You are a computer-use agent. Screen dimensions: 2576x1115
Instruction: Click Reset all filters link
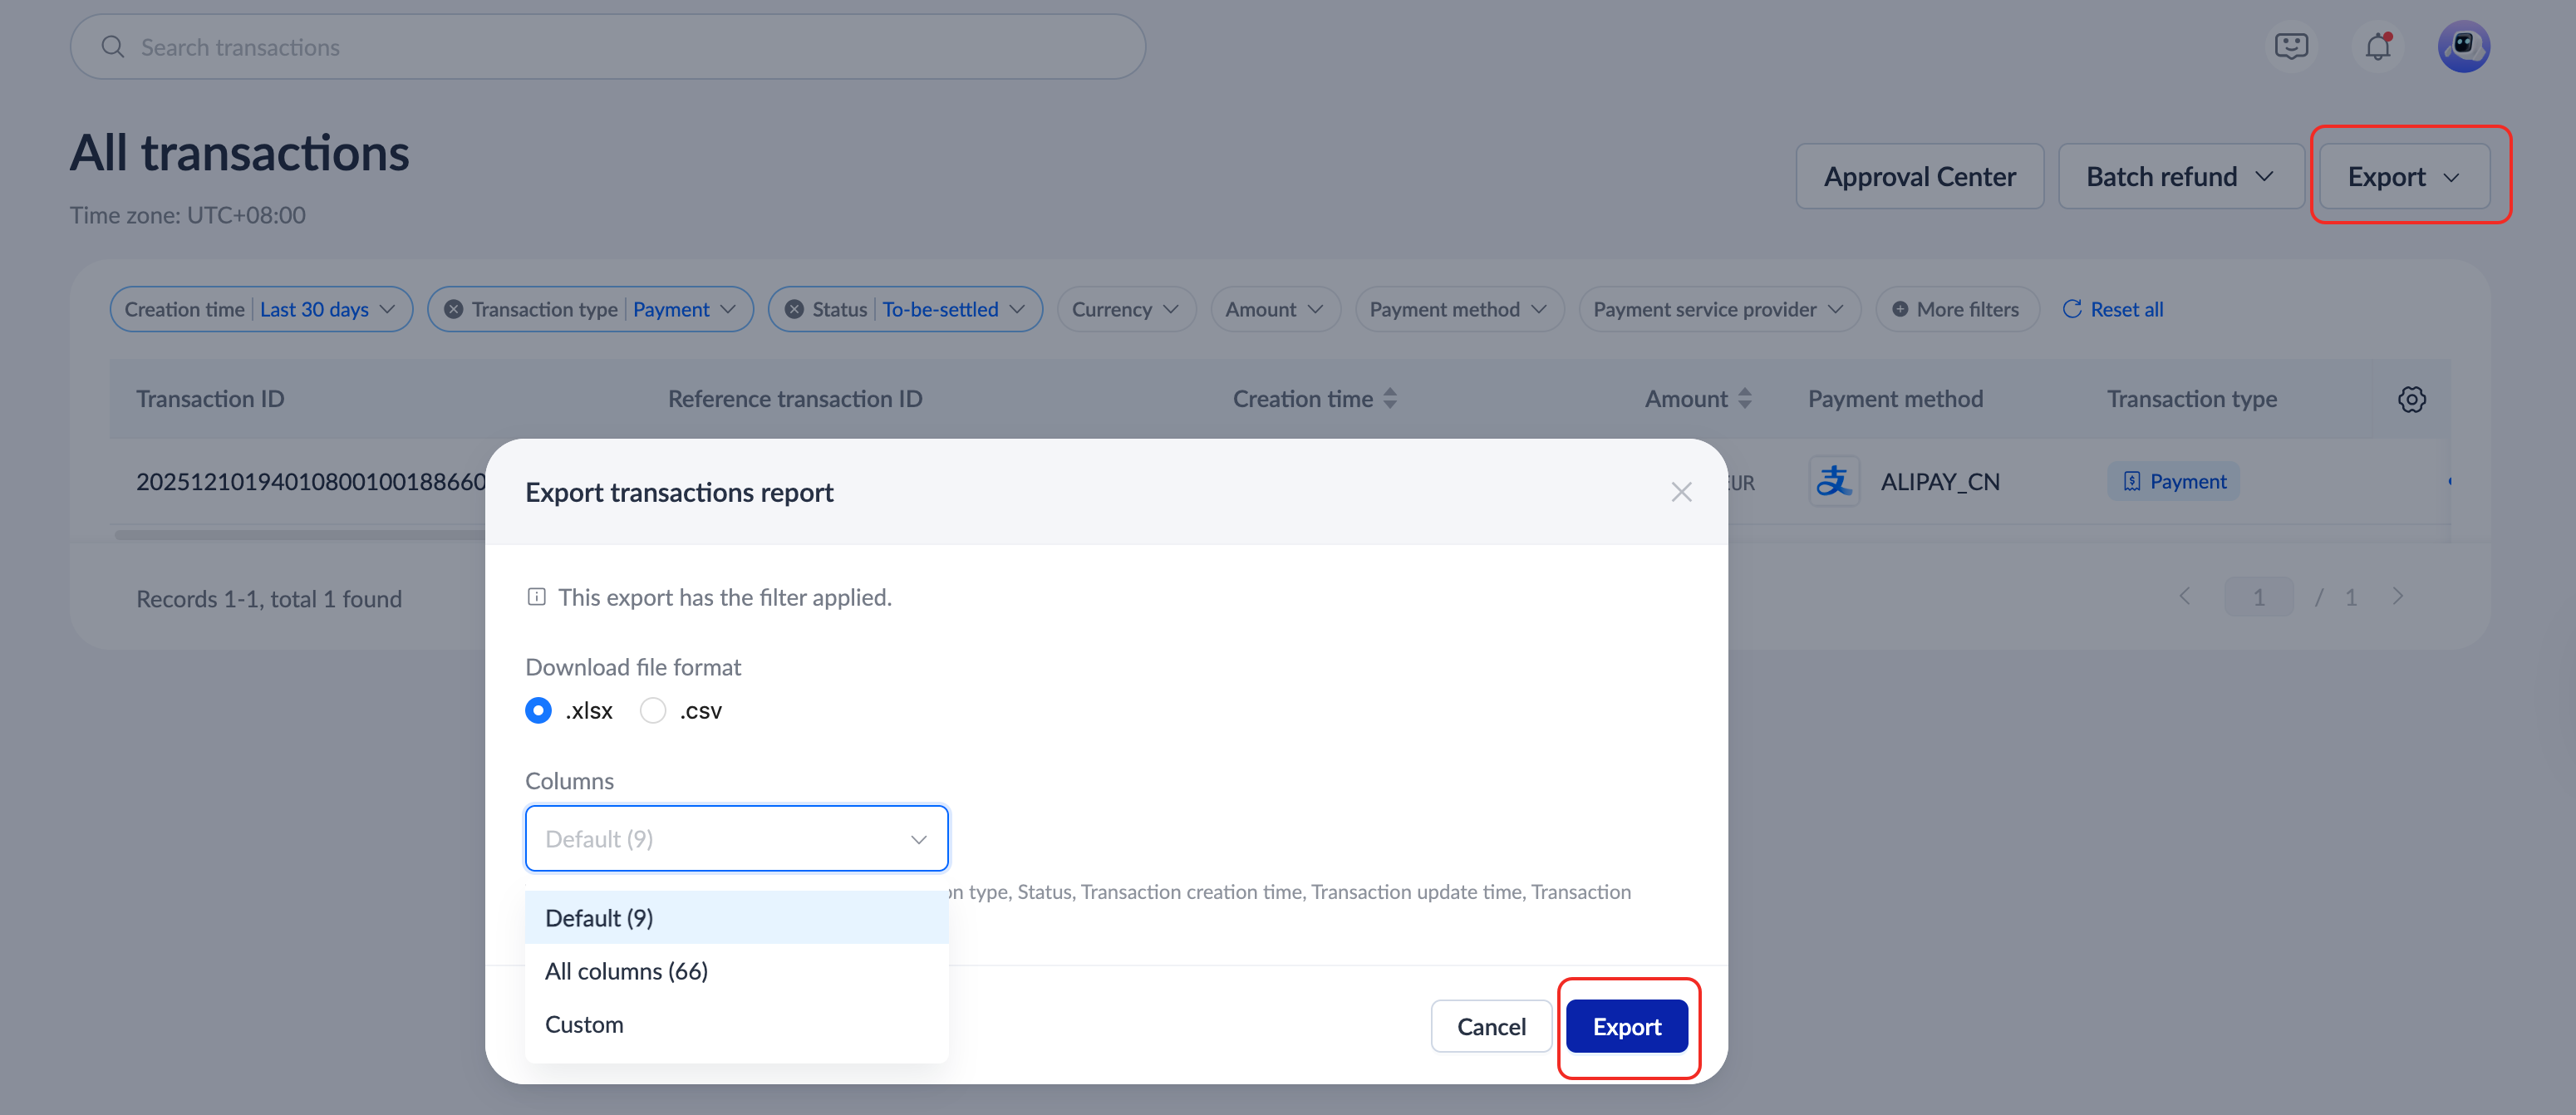(2113, 309)
